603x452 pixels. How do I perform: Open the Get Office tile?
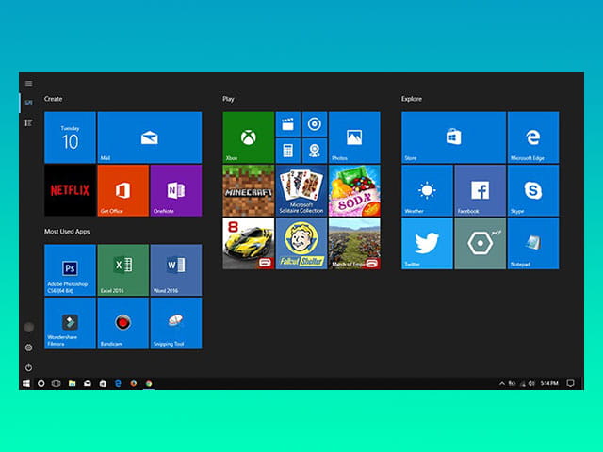pos(123,190)
